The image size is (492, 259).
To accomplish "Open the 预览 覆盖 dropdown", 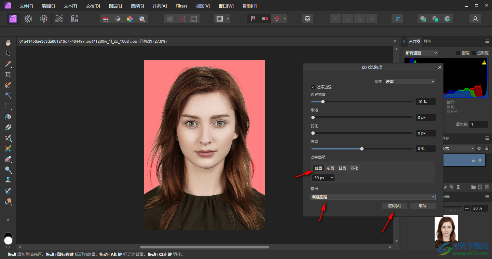I will [x=410, y=82].
